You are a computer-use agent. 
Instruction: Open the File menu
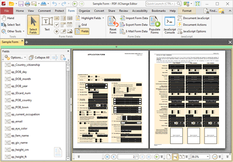point(7,11)
